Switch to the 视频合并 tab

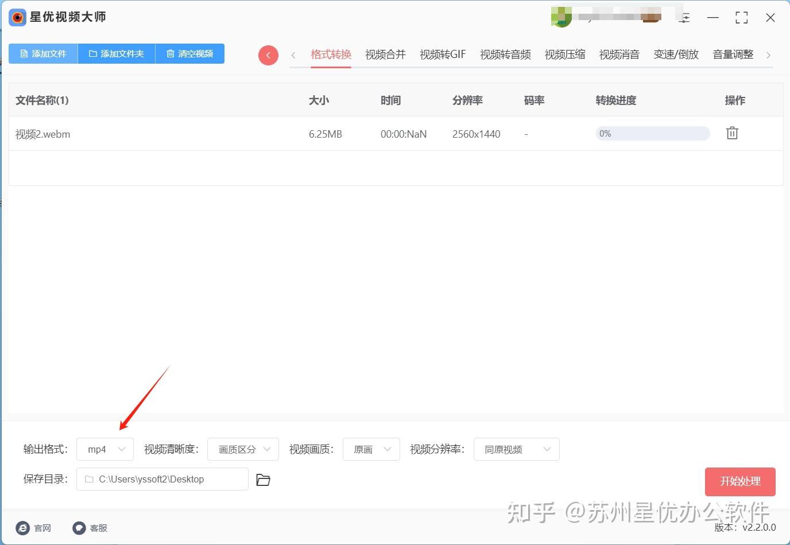coord(385,54)
